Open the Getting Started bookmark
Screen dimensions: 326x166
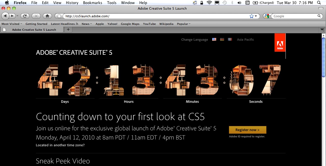36,24
